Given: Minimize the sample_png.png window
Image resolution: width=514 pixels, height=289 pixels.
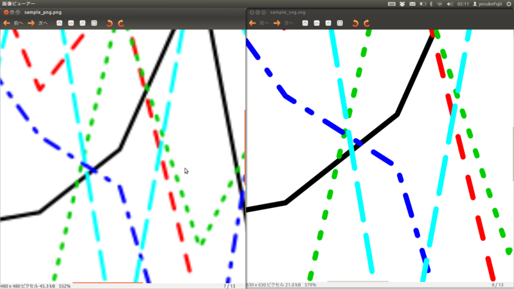Looking at the screenshot, I should coord(12,12).
